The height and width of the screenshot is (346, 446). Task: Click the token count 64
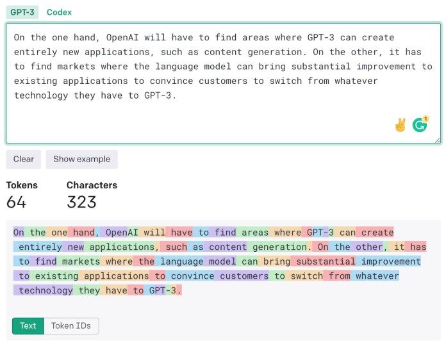16,202
